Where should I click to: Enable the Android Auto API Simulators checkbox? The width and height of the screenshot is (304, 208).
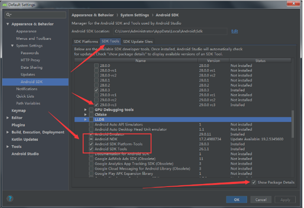[x=91, y=124]
